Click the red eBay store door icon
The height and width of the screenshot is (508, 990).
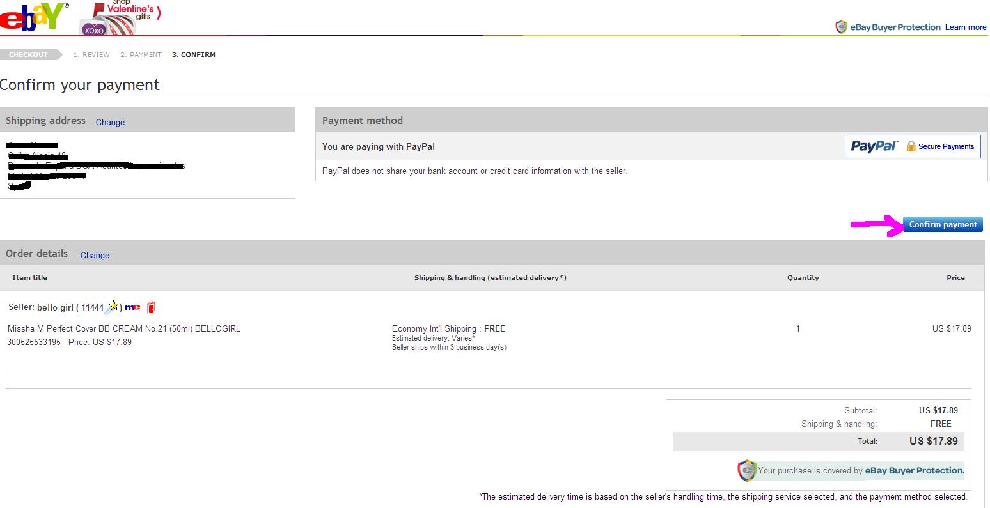click(151, 307)
